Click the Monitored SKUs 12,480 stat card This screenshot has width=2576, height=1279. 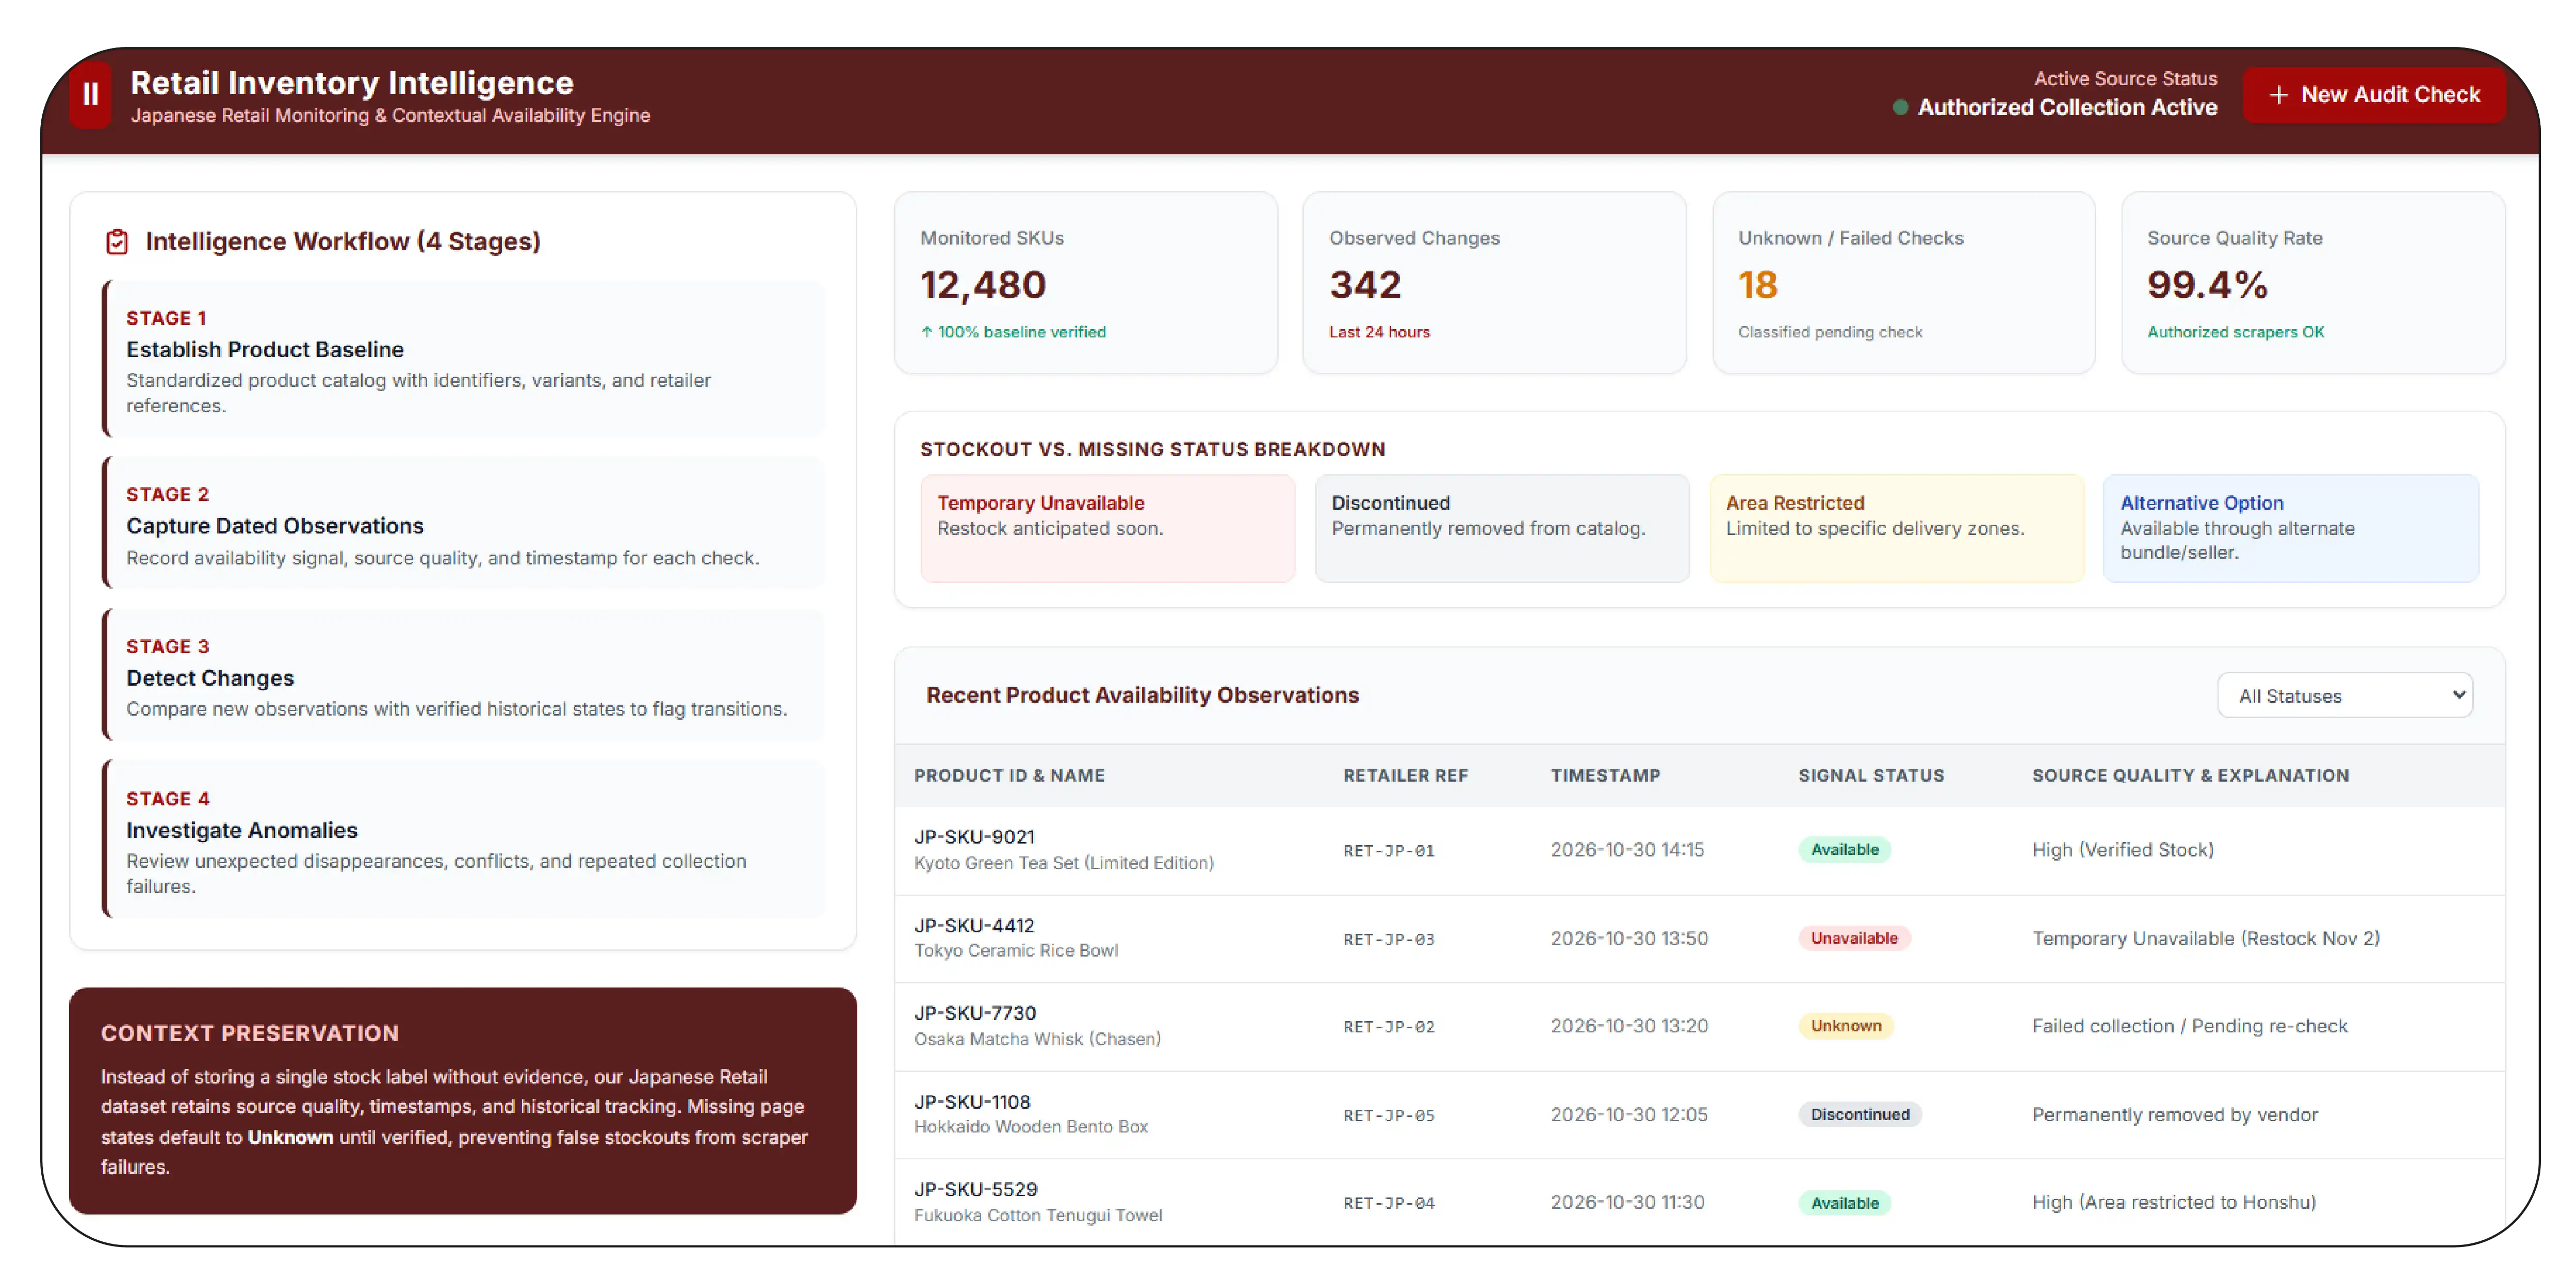pos(1086,283)
